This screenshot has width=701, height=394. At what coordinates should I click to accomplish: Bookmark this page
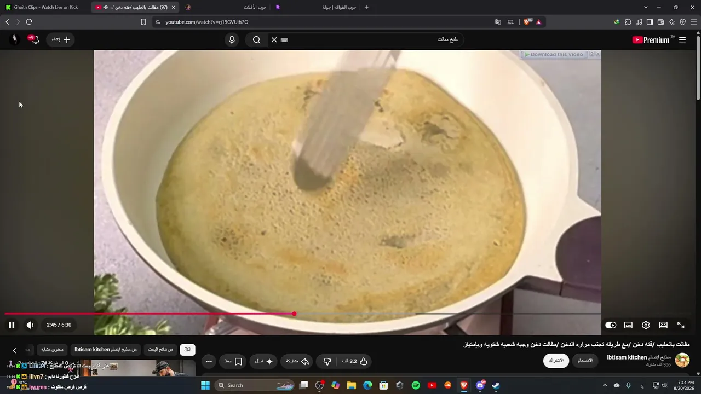click(x=143, y=22)
